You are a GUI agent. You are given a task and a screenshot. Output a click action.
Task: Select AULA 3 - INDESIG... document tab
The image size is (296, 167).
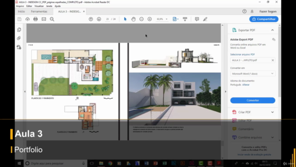pos(69,12)
